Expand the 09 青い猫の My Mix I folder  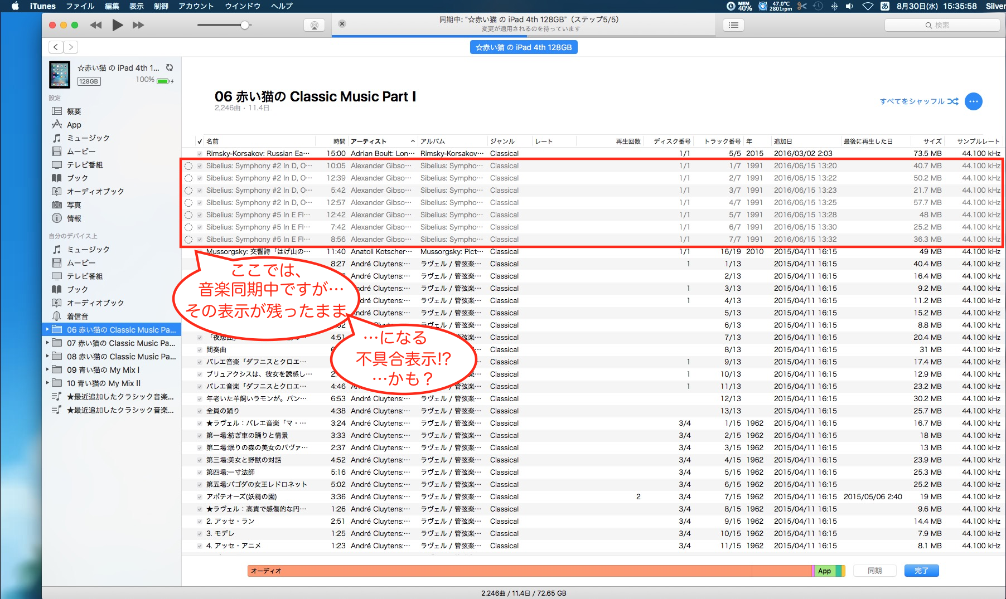(x=47, y=370)
